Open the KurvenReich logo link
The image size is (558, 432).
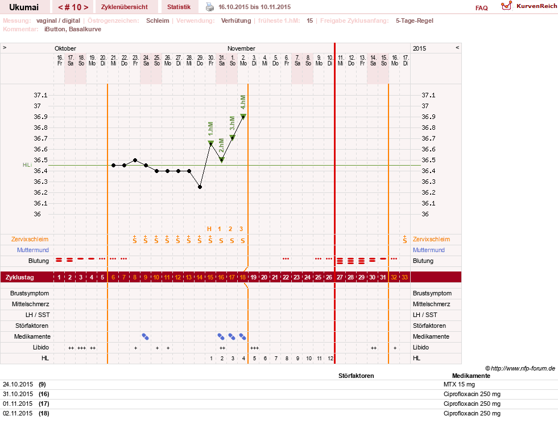[529, 6]
